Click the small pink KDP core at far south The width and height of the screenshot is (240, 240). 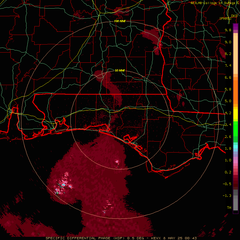point(108,205)
